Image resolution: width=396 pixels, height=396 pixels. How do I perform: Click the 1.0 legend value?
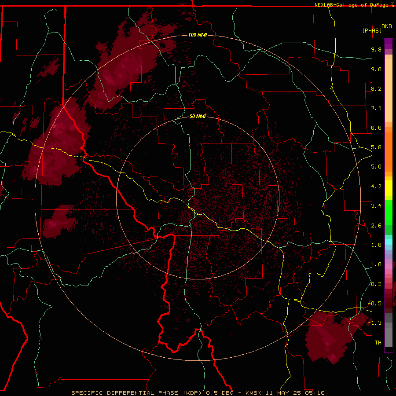tap(376, 264)
